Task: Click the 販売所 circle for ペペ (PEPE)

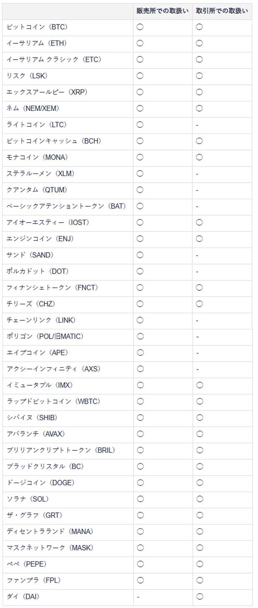Action: click(x=140, y=564)
